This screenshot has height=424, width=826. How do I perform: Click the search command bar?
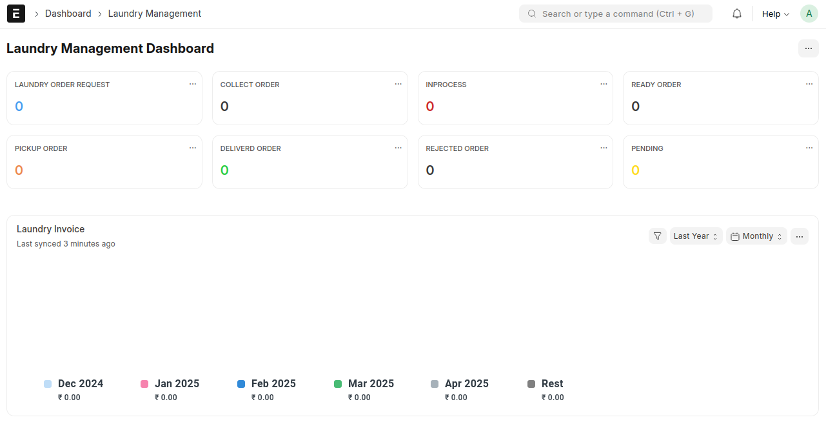pyautogui.click(x=615, y=13)
